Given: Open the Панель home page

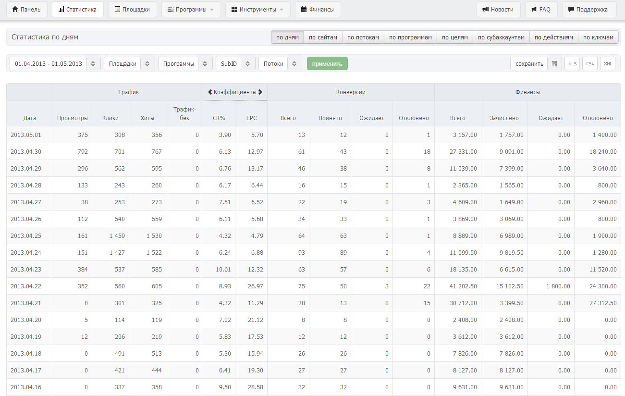Looking at the screenshot, I should pos(26,9).
